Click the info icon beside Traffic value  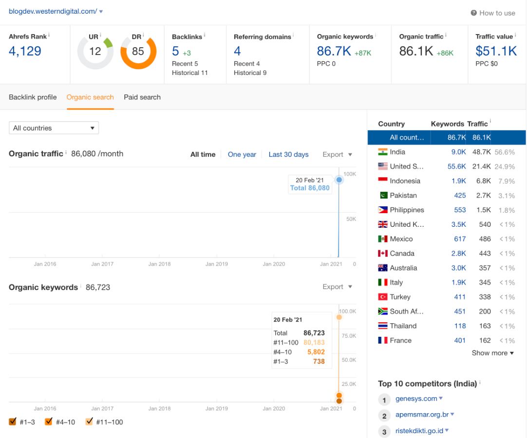(x=515, y=35)
